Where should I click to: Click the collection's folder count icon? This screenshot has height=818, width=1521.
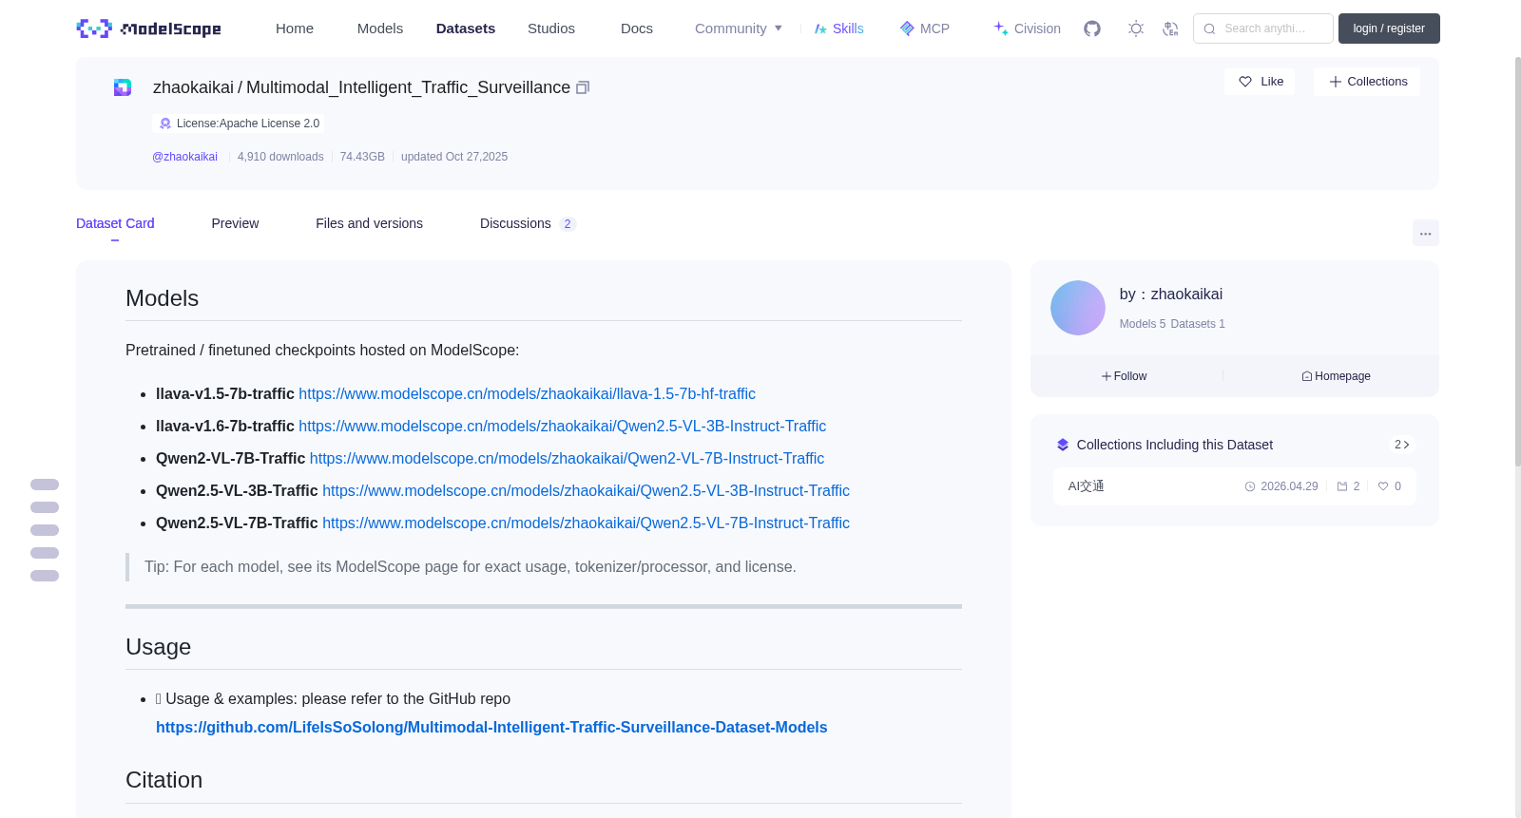(x=1342, y=486)
